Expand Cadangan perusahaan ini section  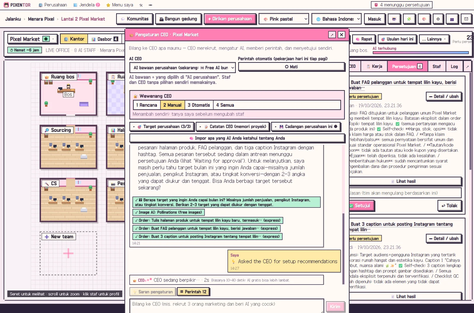point(306,127)
